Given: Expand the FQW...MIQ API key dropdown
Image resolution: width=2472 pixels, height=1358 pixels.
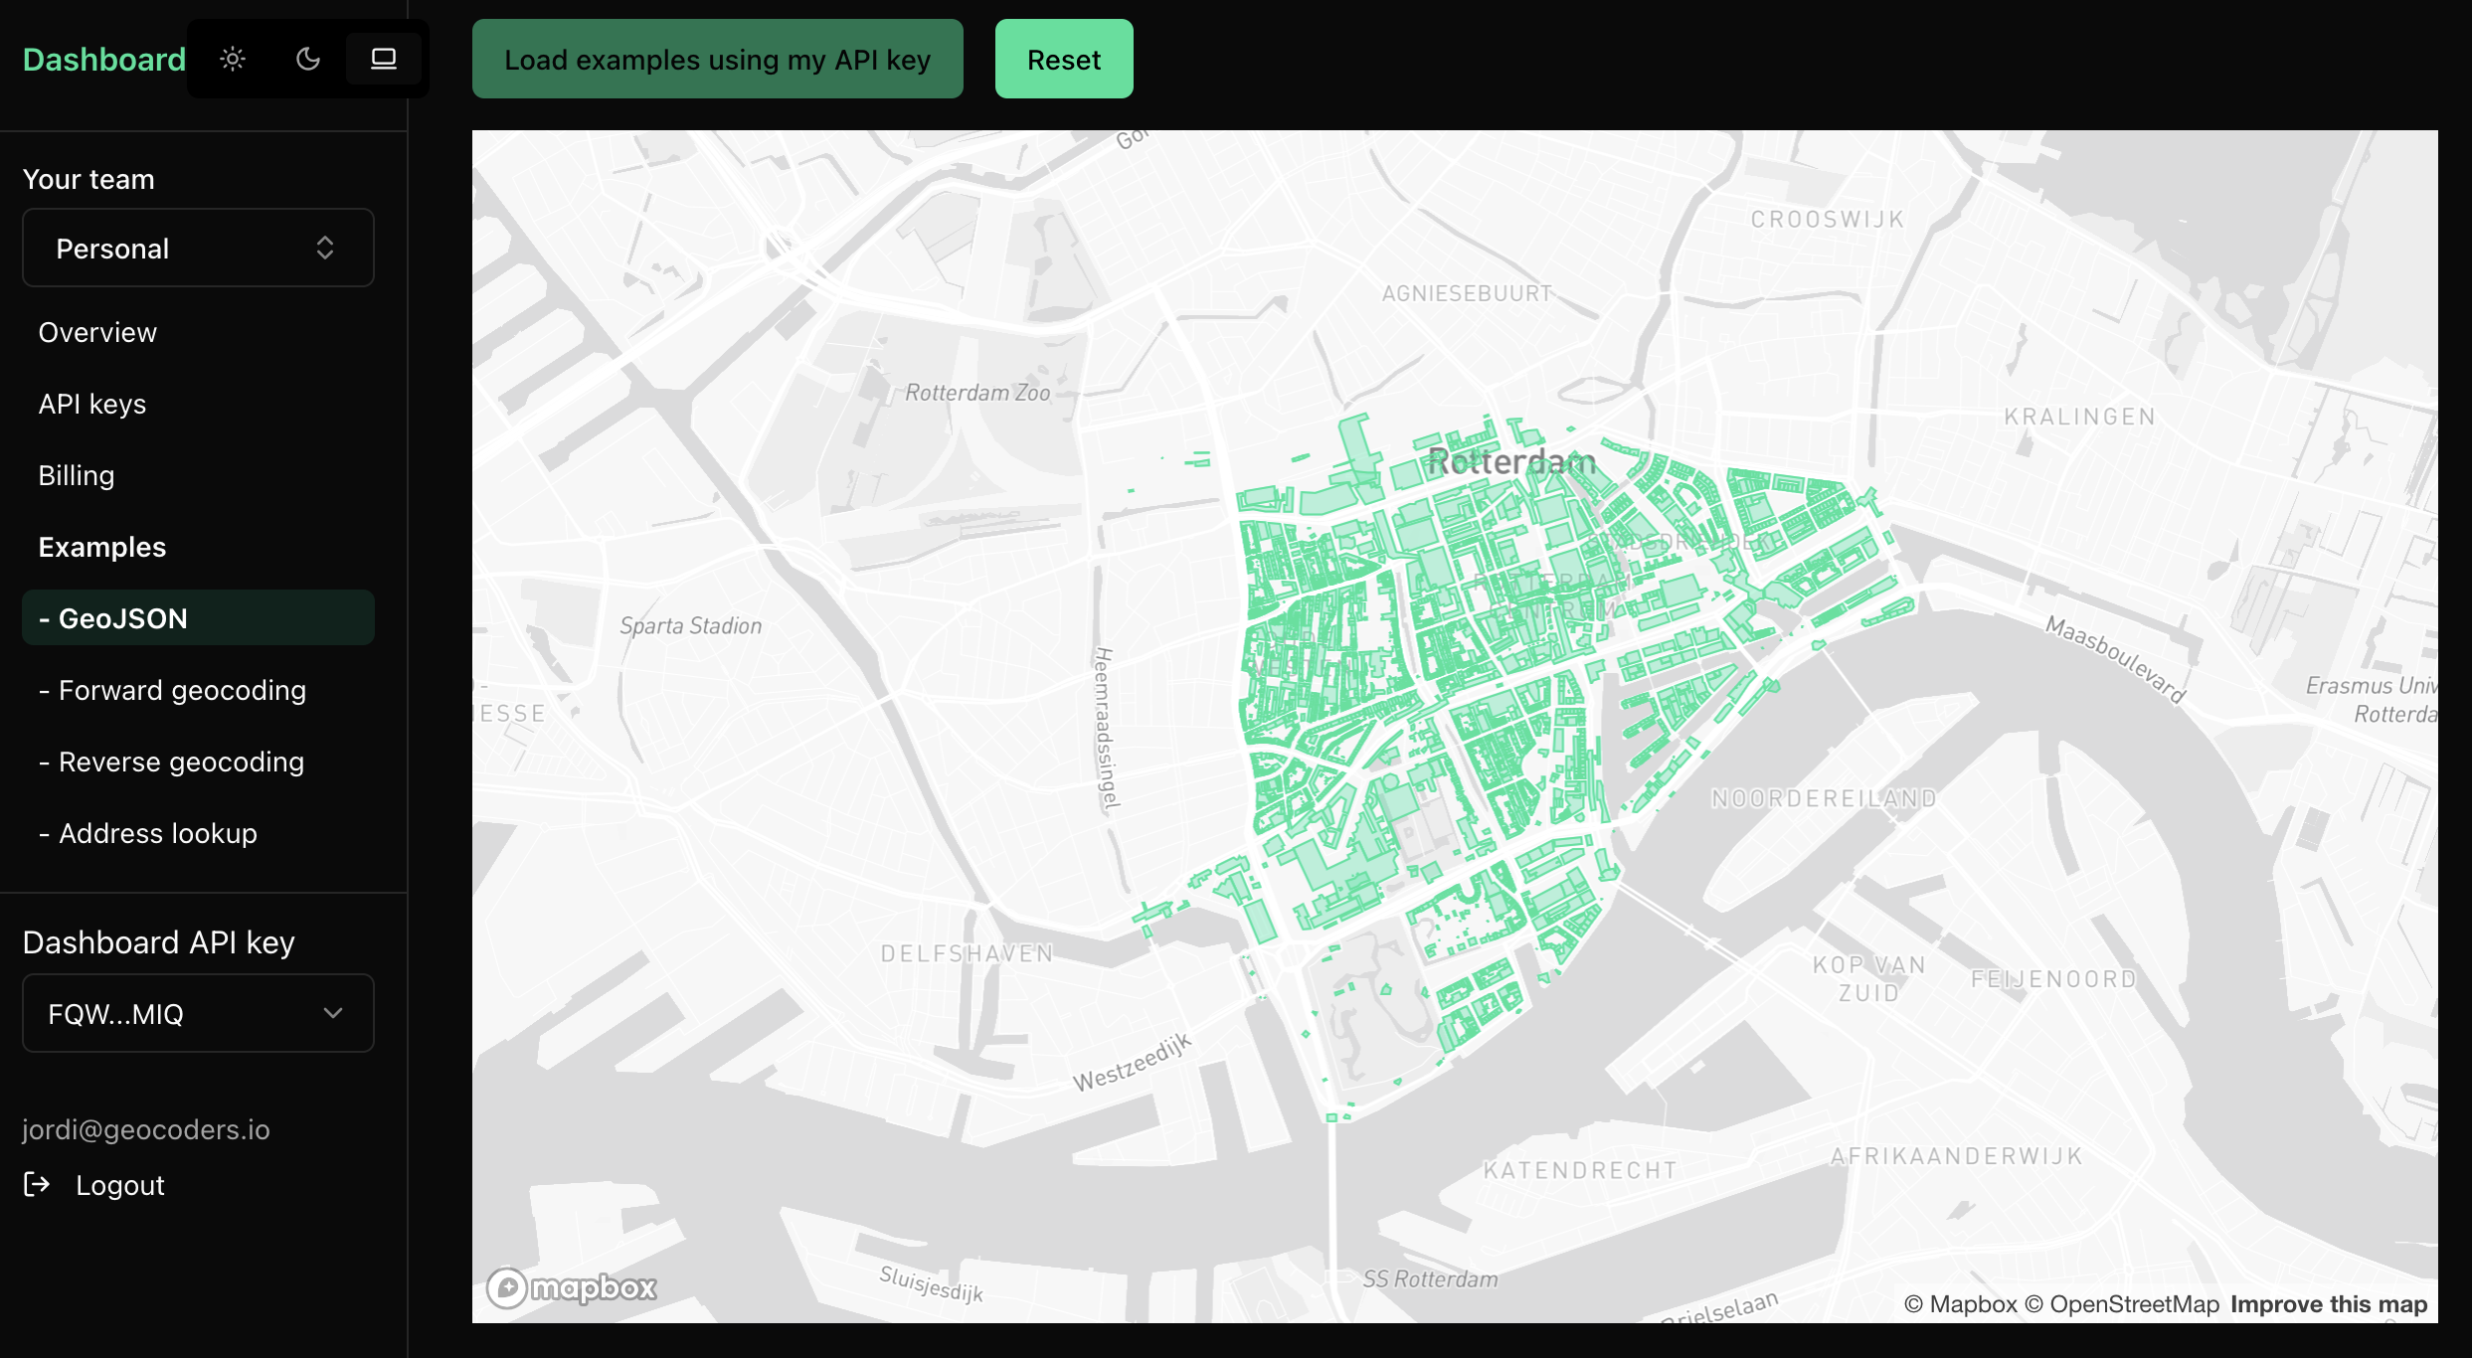Looking at the screenshot, I should click(198, 1013).
